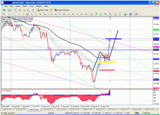The height and width of the screenshot is (115, 160).
Task: Open the Terminal panel icon
Action: click(x=28, y=10)
